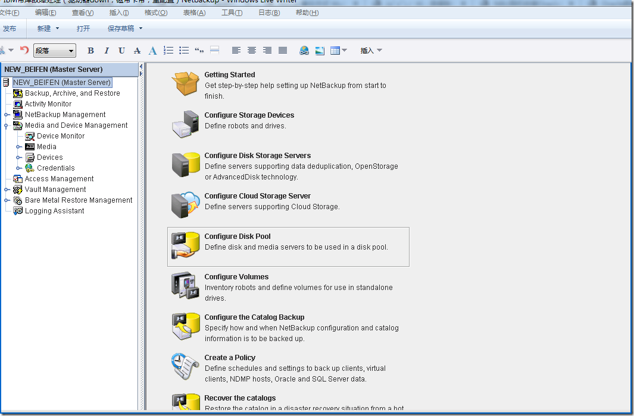Screen dimensions: 634x416
Task: Apply strikethrough formatting
Action: 137,51
